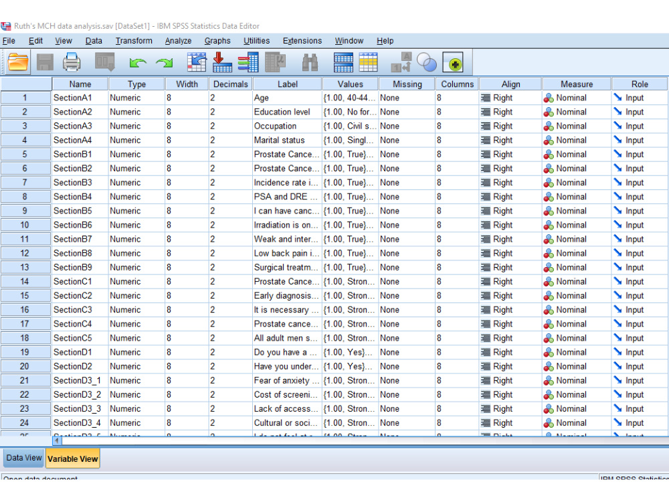Open Measure cell Nominal for SectionB5
The height and width of the screenshot is (502, 669).
(577, 211)
